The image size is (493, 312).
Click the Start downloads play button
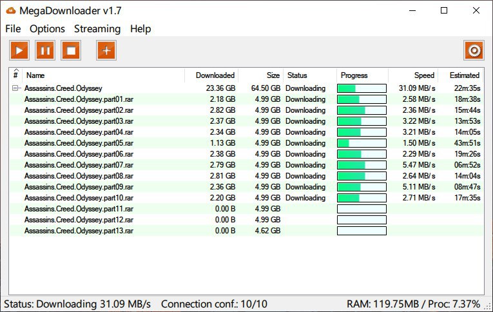tap(19, 50)
